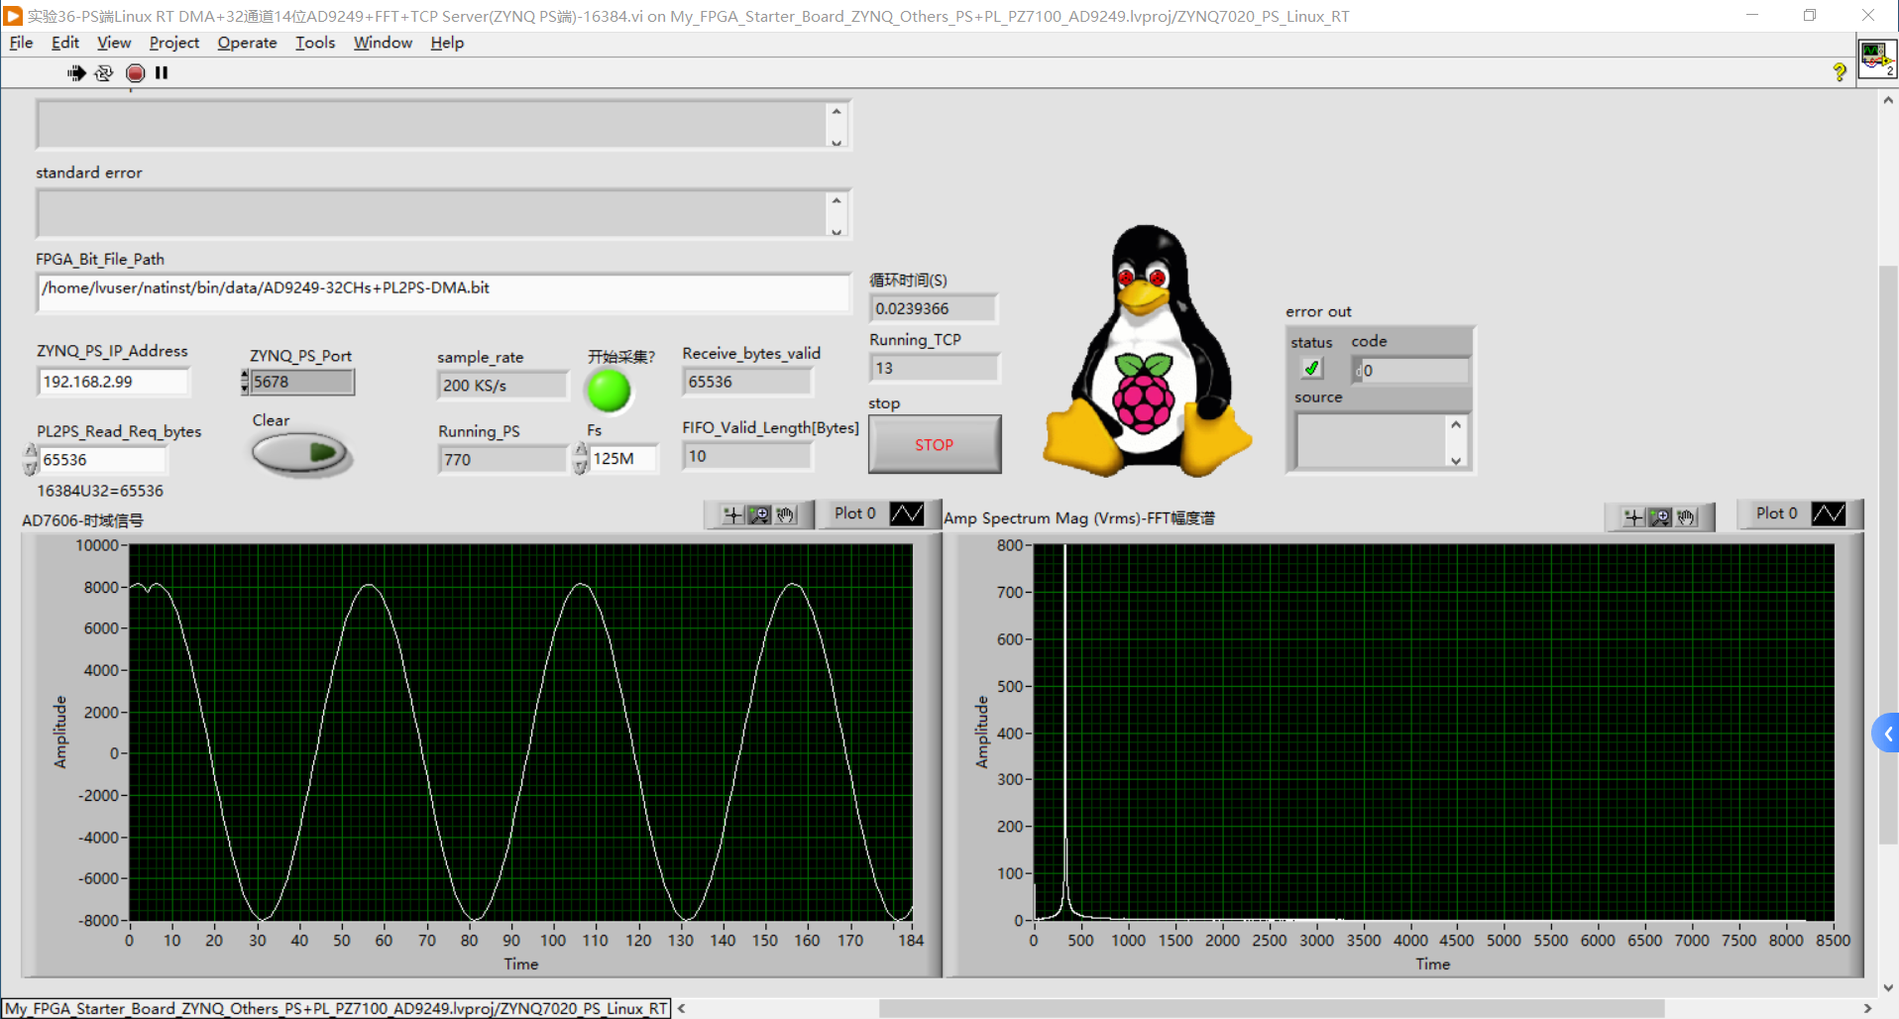Click the FIFO_Valid_Length value 10
Viewport: 1899px width, 1019px height.
pos(747,456)
